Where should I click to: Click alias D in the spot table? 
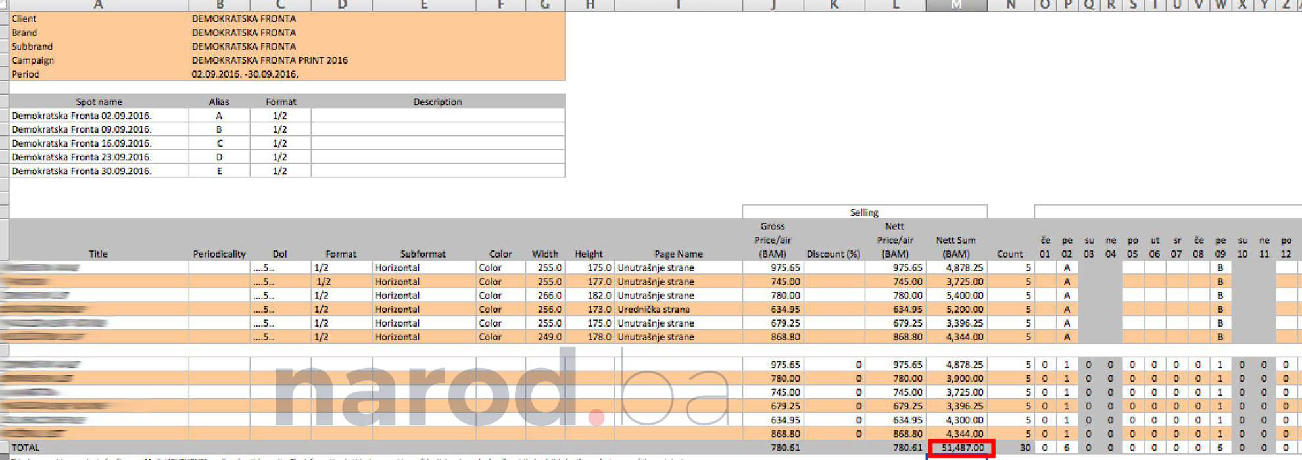coord(219,157)
